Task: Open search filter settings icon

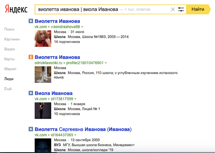Action: point(181,10)
